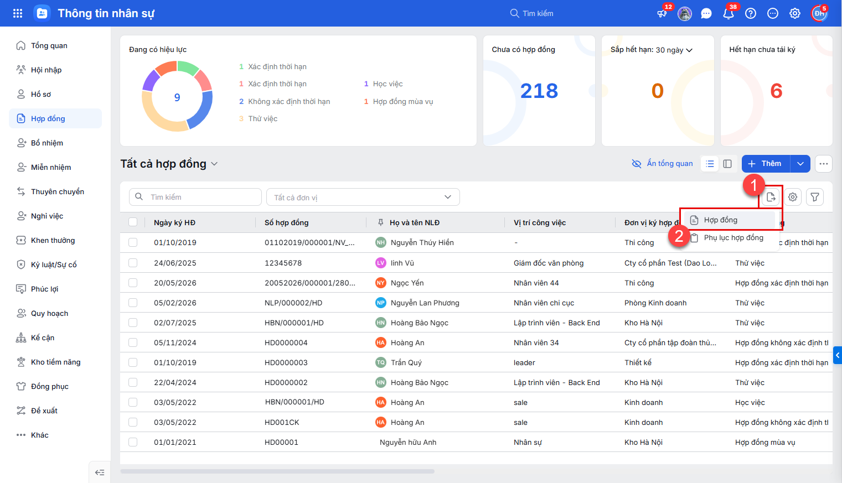This screenshot has width=842, height=483.
Task: Switch to split panel view icon
Action: click(x=727, y=164)
